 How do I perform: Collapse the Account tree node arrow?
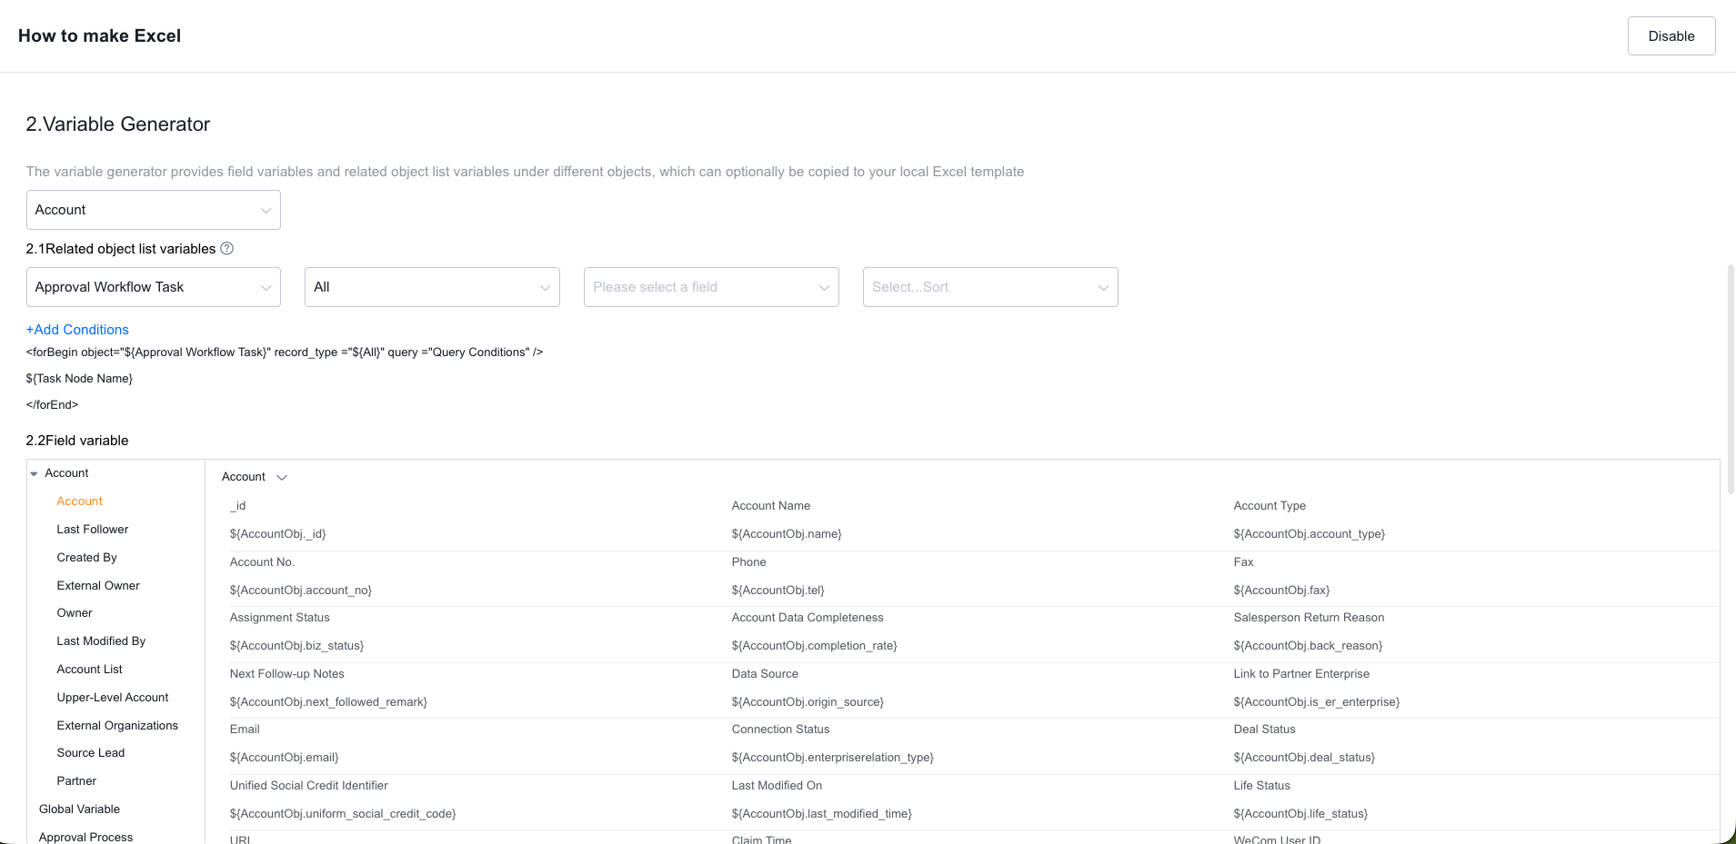pos(34,473)
